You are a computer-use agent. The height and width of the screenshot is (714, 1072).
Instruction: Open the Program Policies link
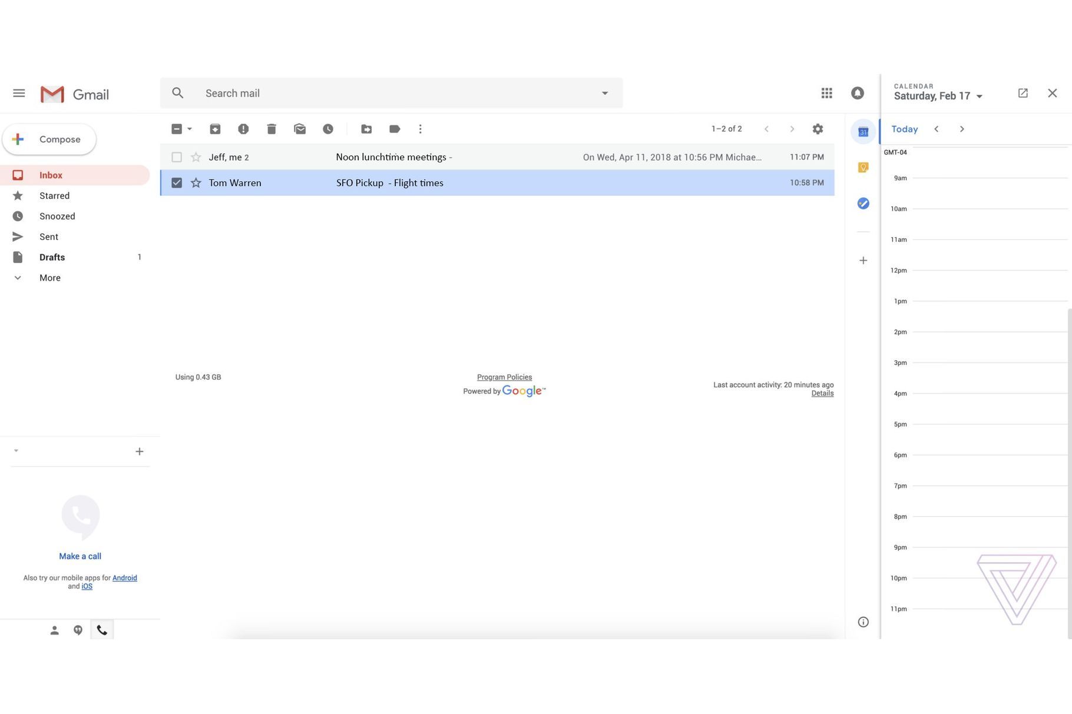504,377
